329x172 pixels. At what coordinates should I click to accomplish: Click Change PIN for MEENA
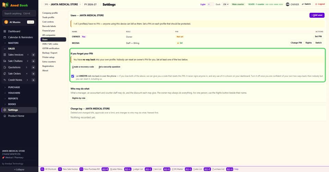[296, 43]
